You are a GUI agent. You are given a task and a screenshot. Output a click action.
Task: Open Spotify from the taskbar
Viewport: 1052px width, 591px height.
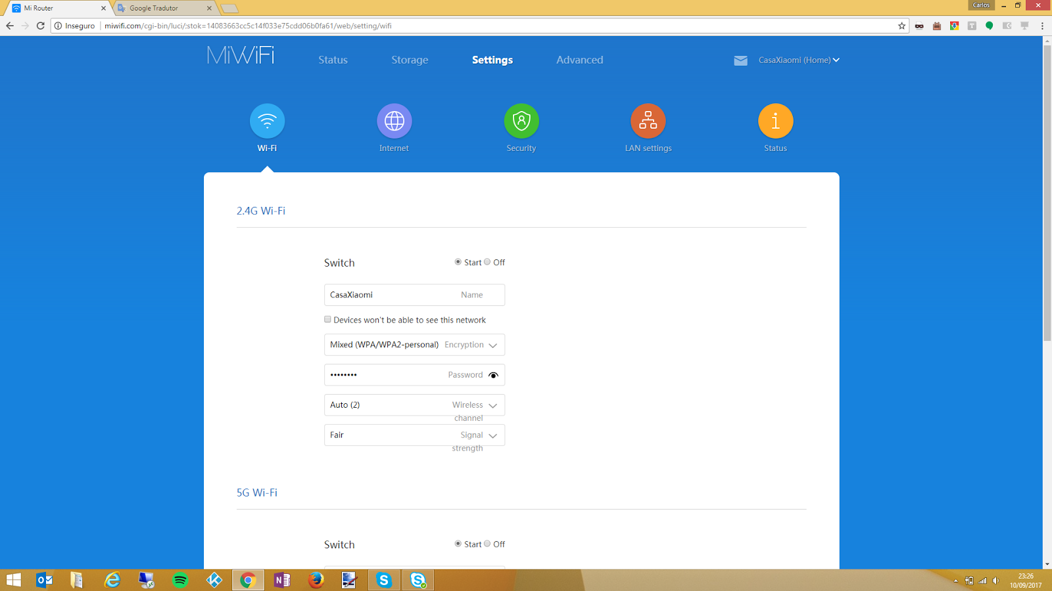[180, 580]
